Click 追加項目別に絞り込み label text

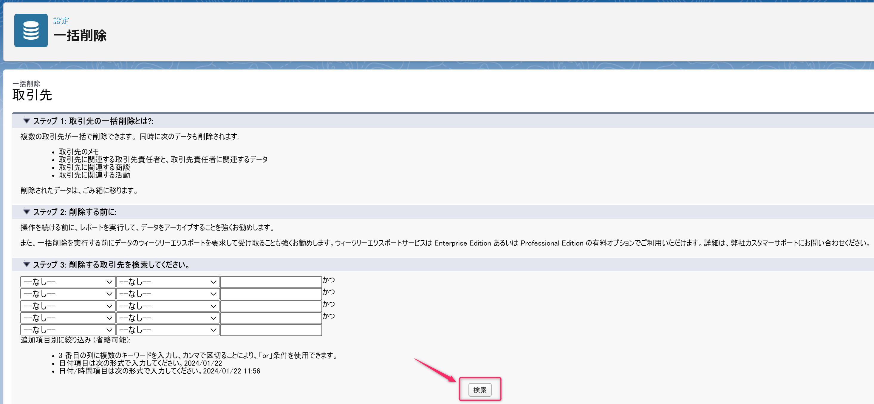pos(75,340)
